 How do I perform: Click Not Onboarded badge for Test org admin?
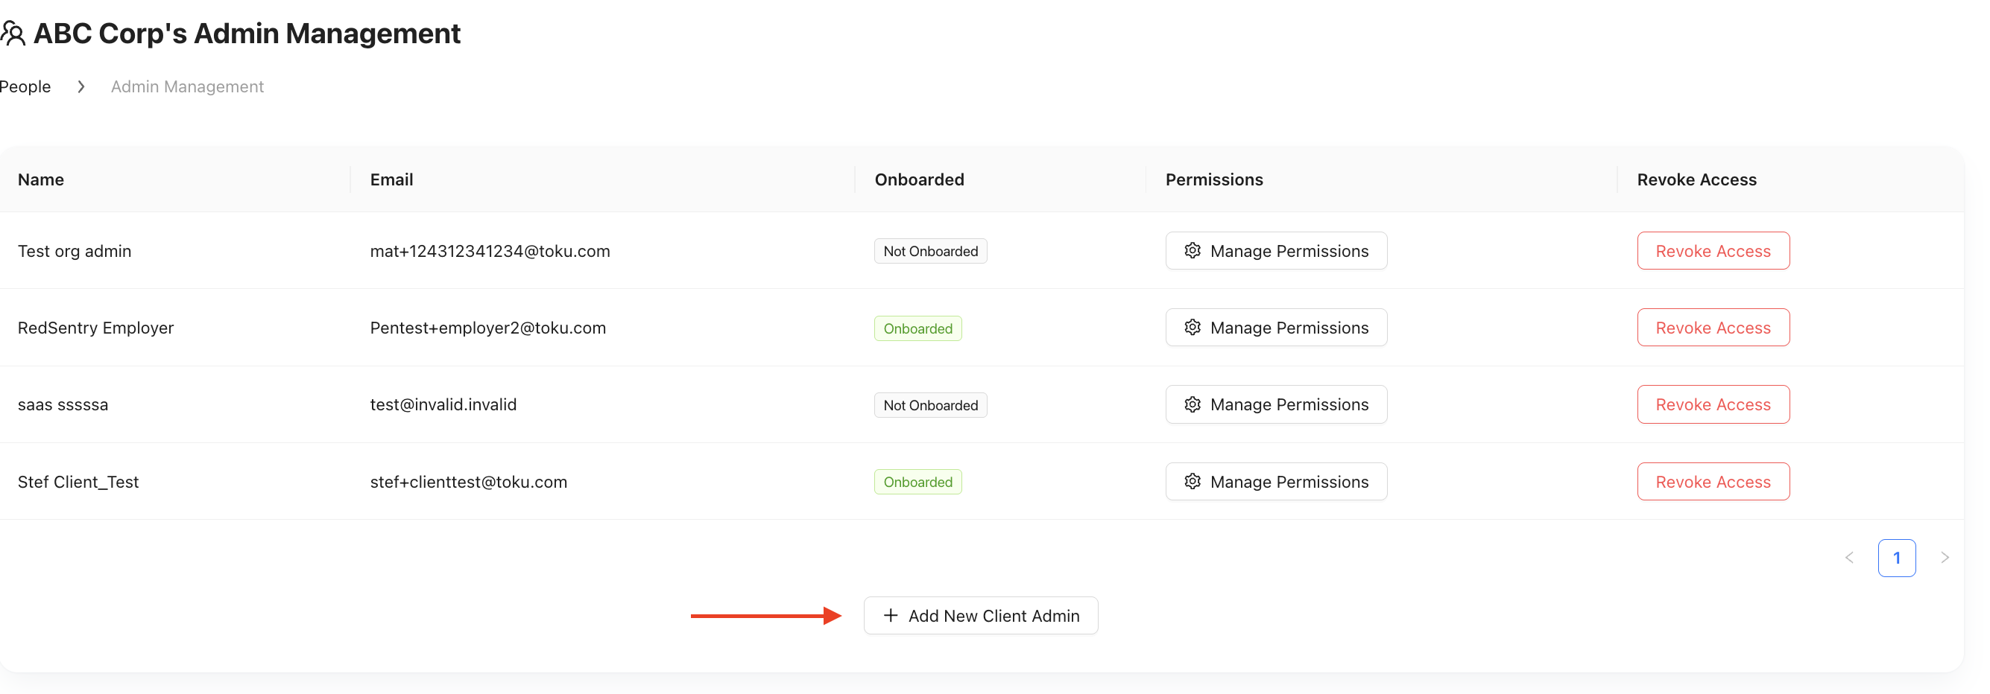tap(930, 251)
